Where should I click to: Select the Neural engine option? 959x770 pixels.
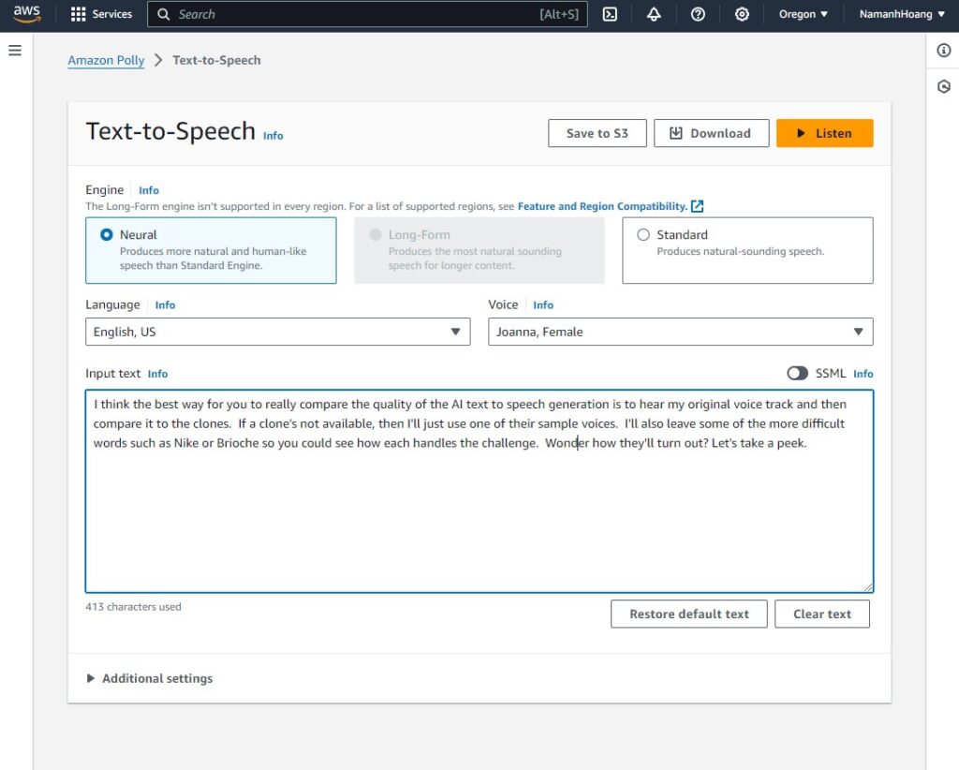(211, 250)
